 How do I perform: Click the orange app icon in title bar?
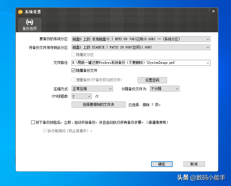(20, 12)
